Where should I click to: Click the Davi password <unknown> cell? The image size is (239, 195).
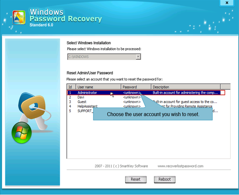[x=132, y=97]
